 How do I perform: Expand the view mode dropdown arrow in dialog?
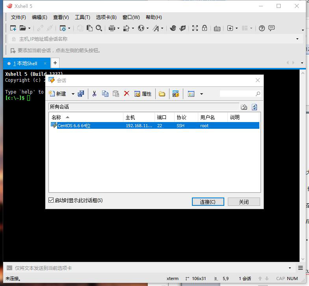(201, 94)
